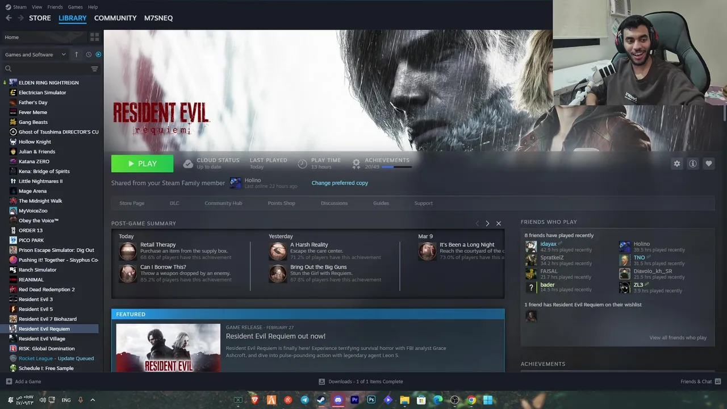Screen dimensions: 727x409
Task: Show previous post-game summary page
Action: coord(477,223)
